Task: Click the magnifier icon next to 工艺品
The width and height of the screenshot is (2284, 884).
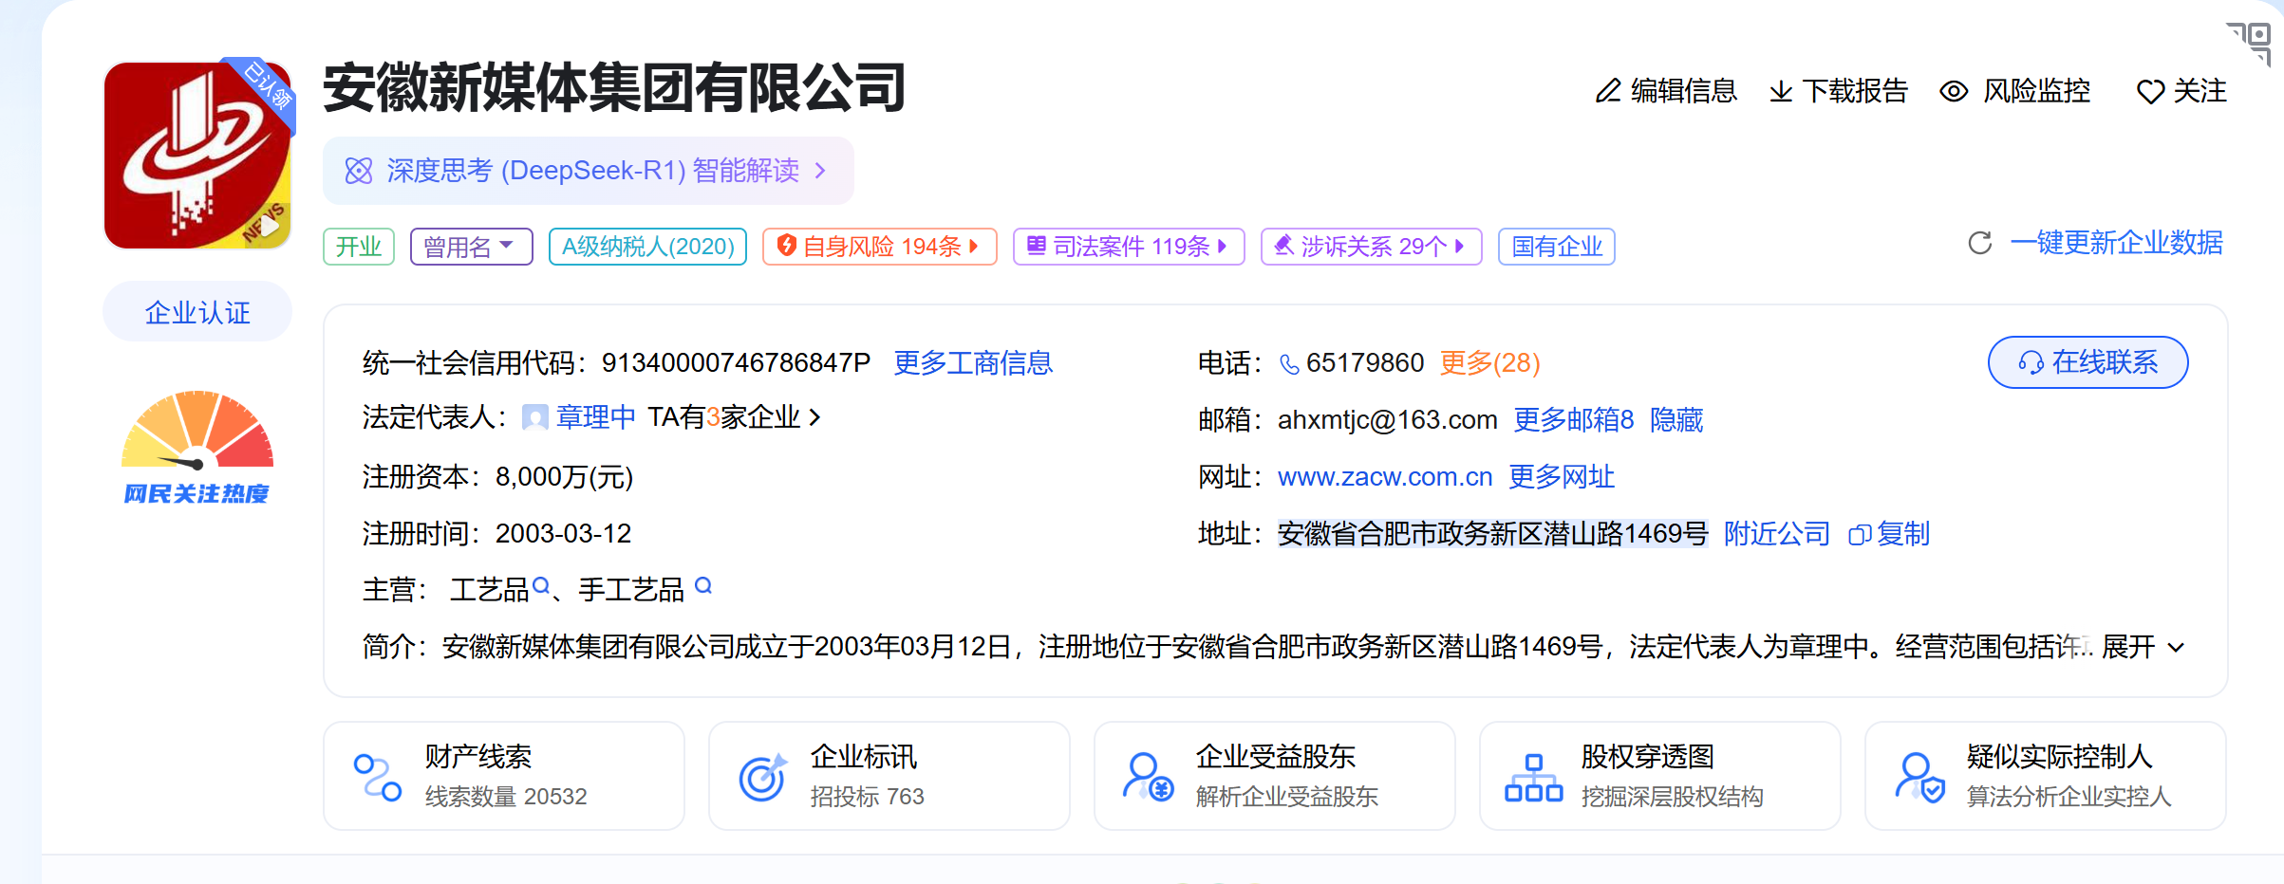Action: (x=541, y=586)
